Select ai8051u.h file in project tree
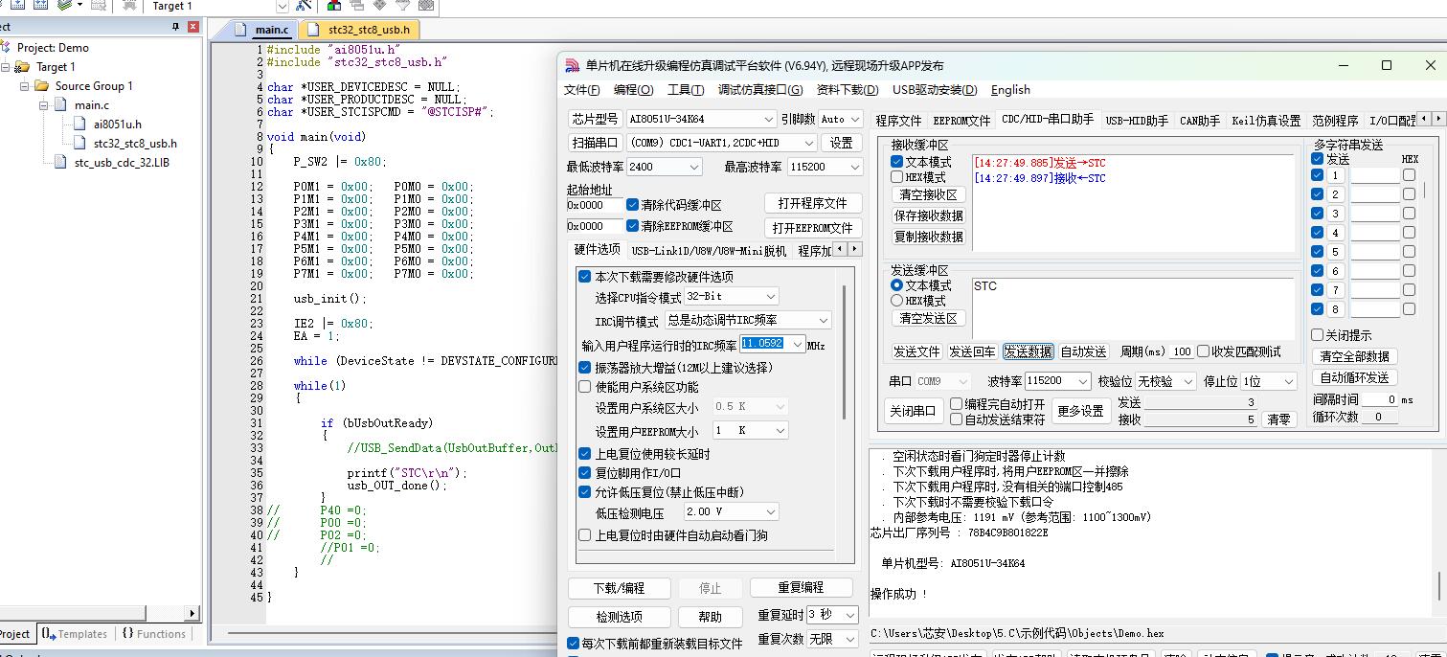The height and width of the screenshot is (657, 1447). [x=117, y=124]
